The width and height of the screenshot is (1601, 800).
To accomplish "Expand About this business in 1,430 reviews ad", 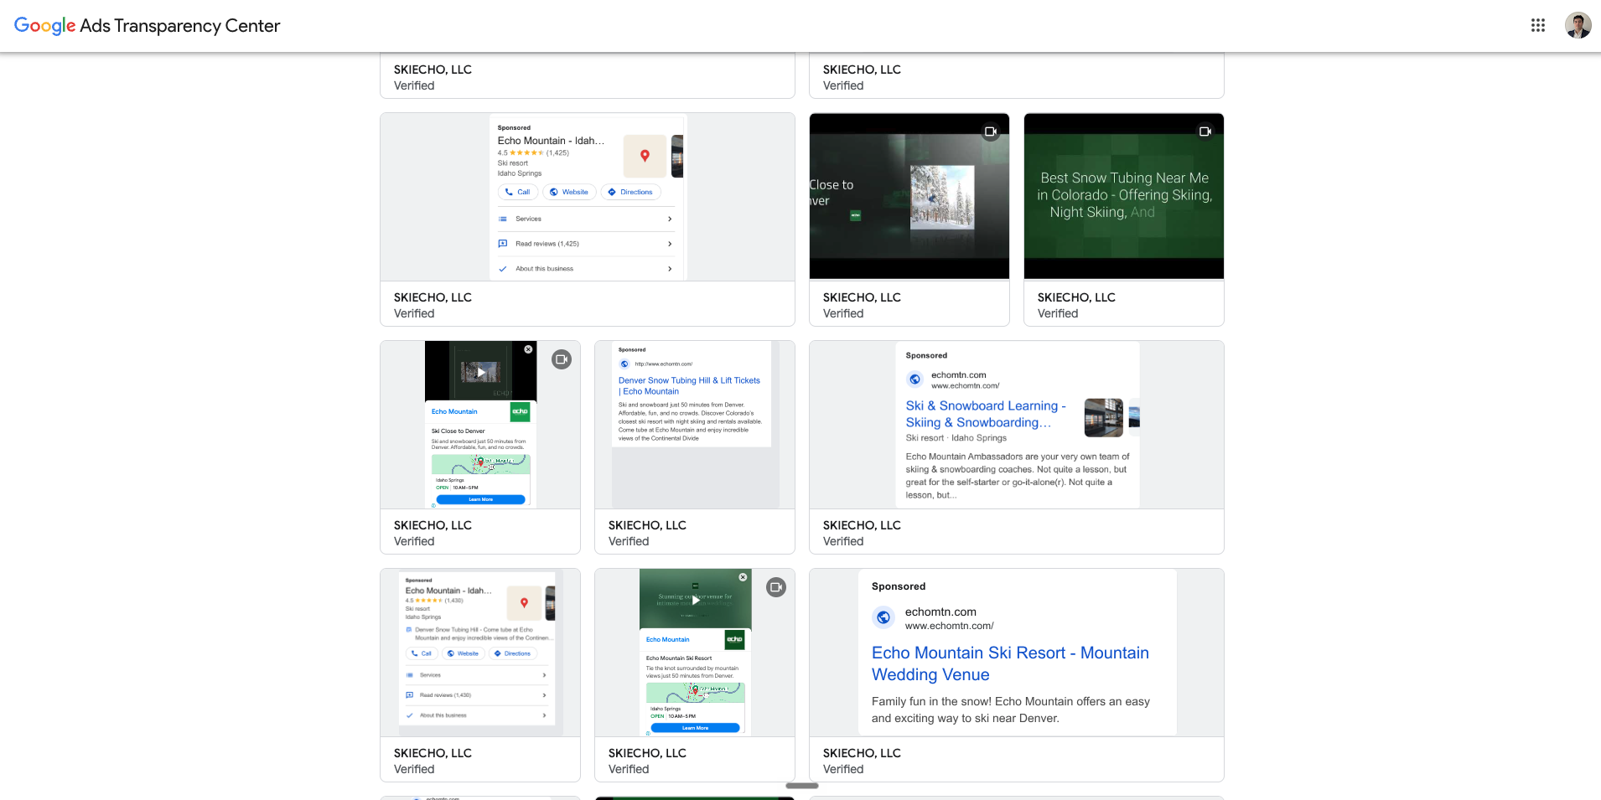I will point(476,715).
